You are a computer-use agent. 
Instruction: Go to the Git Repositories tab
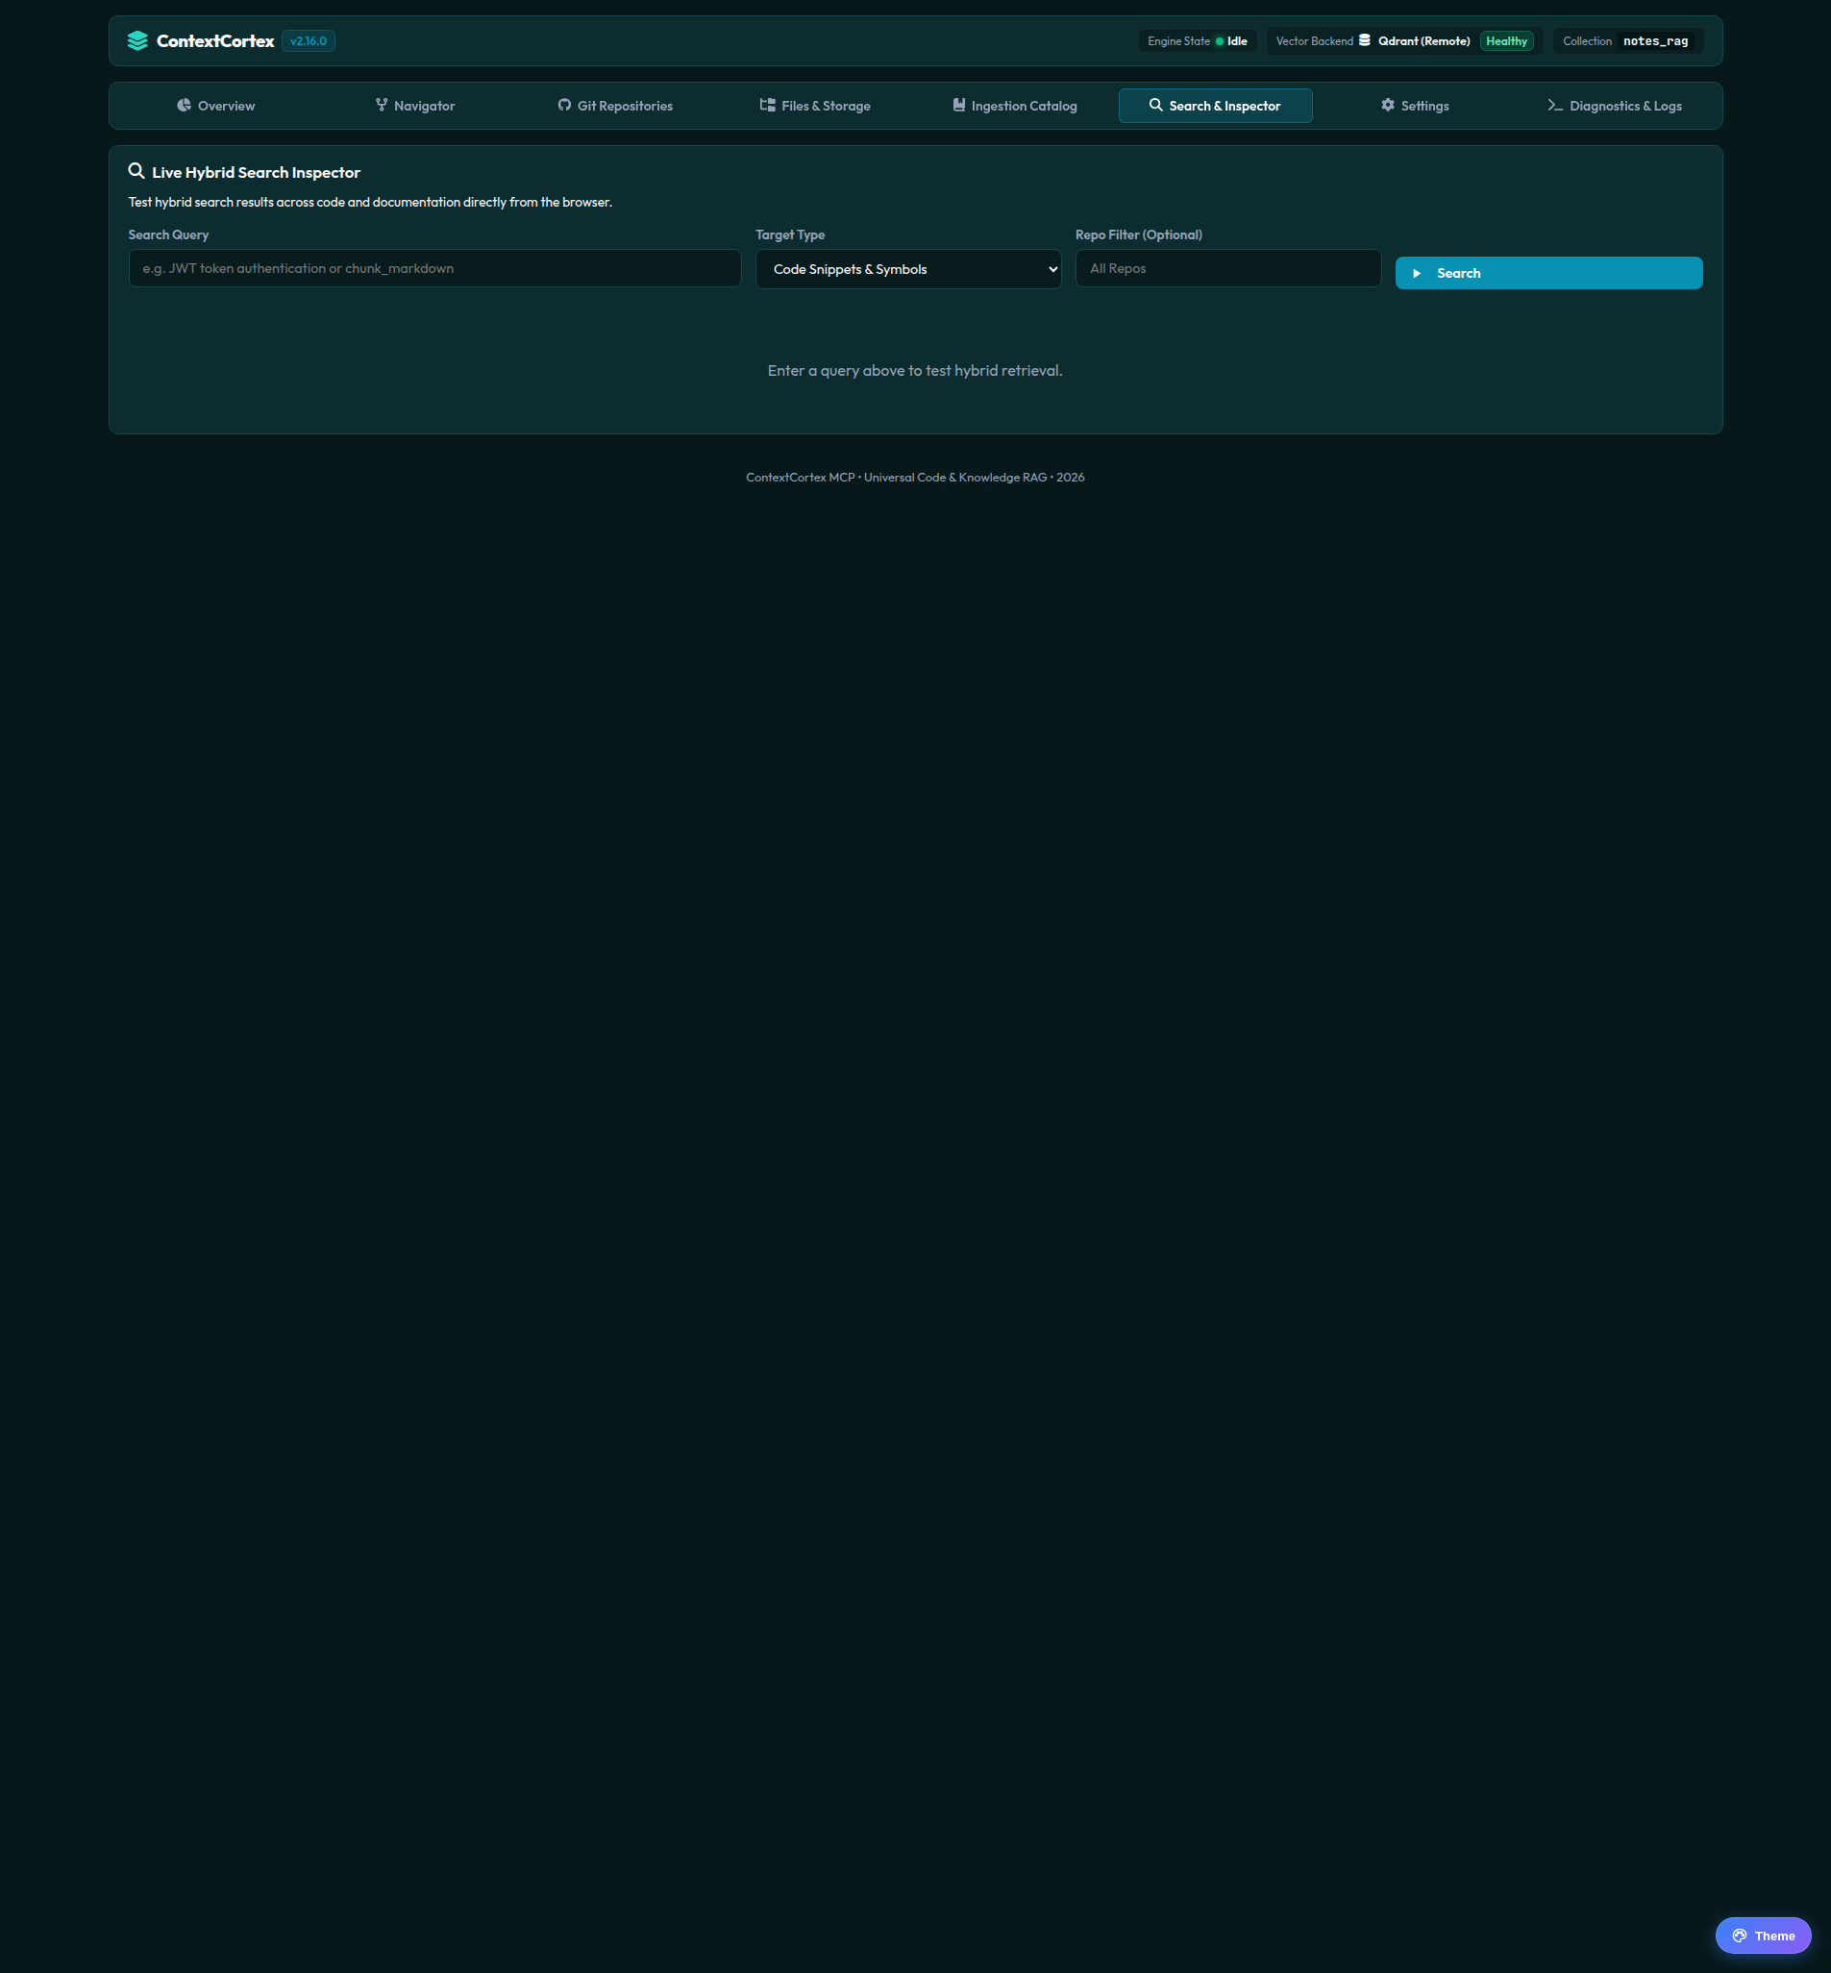click(615, 106)
